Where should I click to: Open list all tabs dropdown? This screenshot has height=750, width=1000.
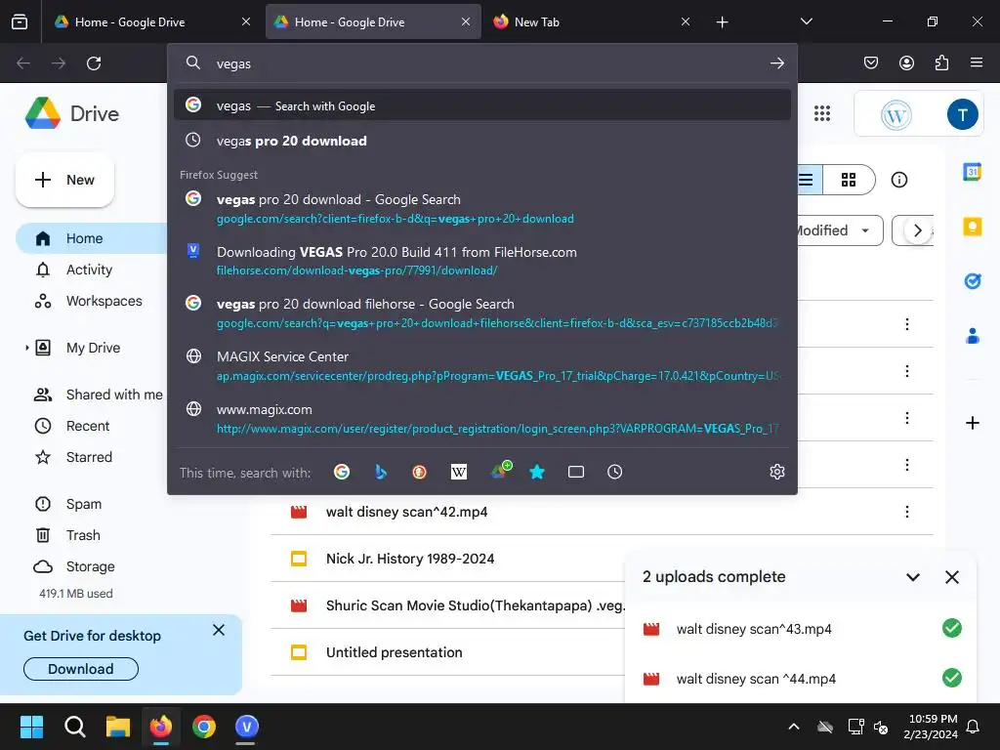click(806, 21)
